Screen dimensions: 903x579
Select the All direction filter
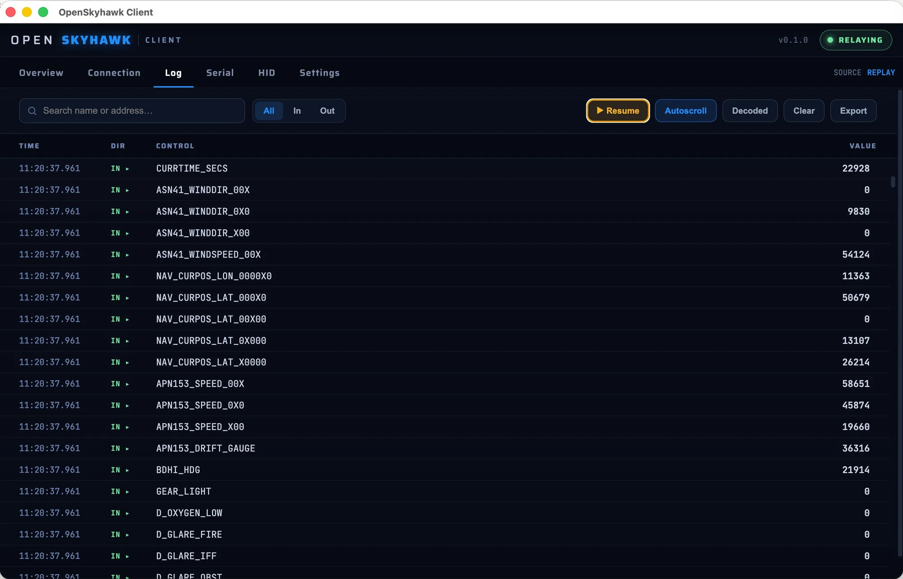(x=269, y=111)
